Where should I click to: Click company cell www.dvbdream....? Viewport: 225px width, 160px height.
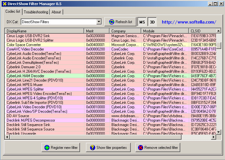pos(125,116)
